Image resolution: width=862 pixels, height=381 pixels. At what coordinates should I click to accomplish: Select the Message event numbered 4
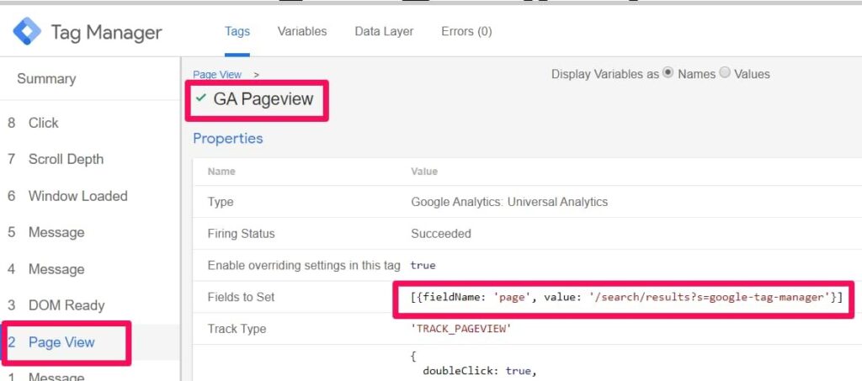click(x=56, y=269)
